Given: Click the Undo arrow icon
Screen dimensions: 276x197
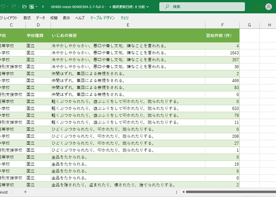Looking at the screenshot, I should click(x=3, y=7).
